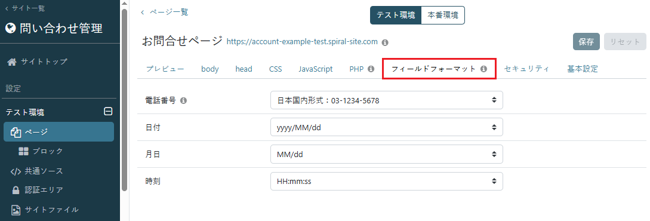
Task: Click the info icon next to PHP tab
Action: 371,69
